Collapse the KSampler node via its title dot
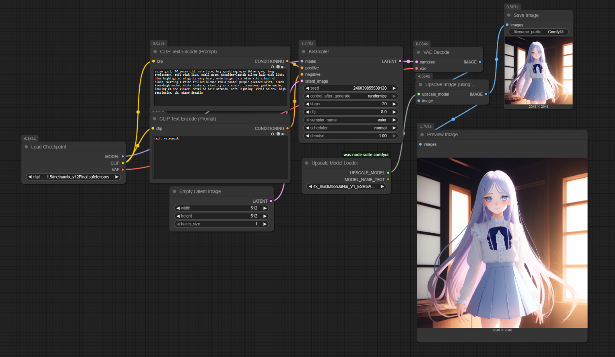Viewport: 615px width, 357px height. 304,52
